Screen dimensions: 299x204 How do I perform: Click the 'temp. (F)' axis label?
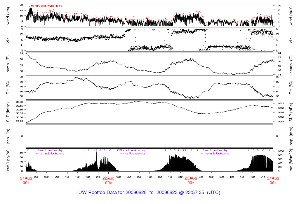click(x=8, y=64)
